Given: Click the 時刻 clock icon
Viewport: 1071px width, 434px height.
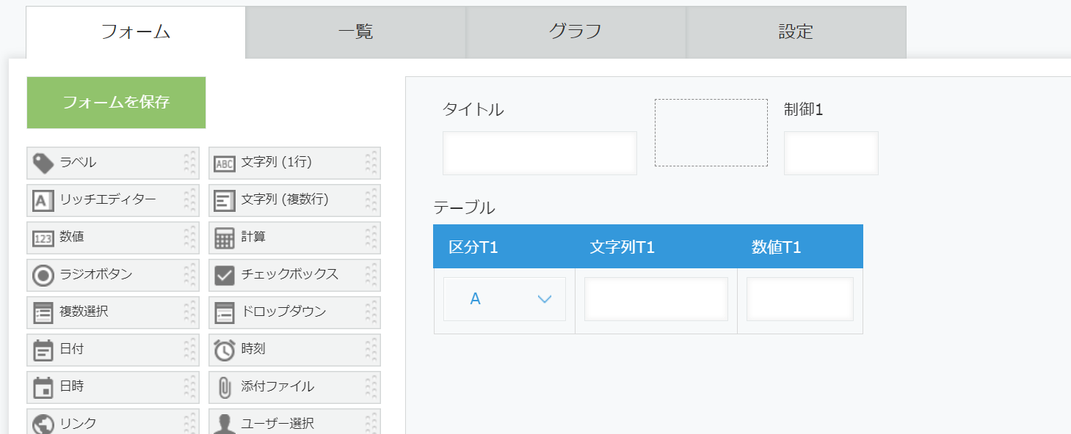Looking at the screenshot, I should [x=224, y=350].
